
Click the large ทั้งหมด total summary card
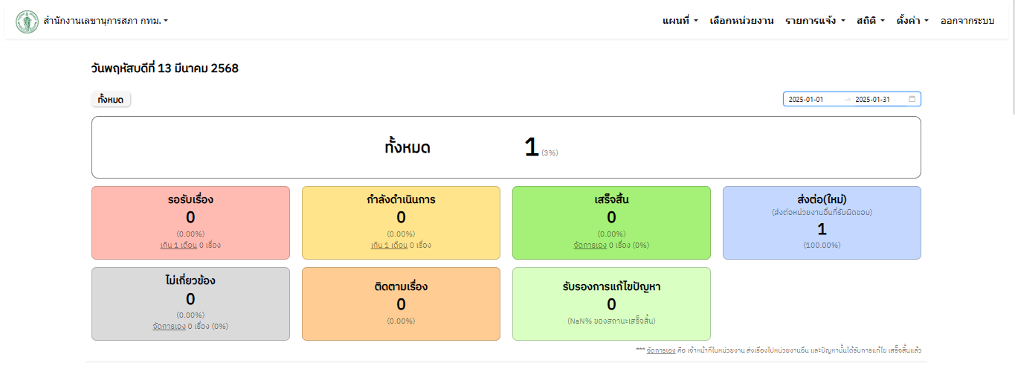(x=506, y=147)
